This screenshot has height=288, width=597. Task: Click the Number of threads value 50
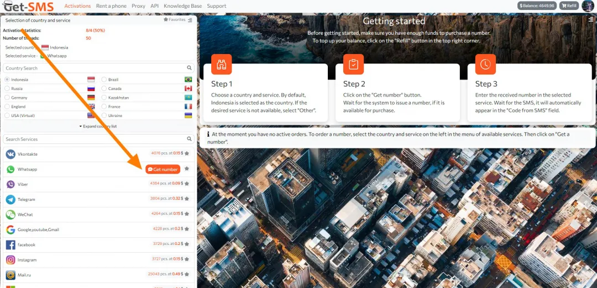(x=88, y=39)
